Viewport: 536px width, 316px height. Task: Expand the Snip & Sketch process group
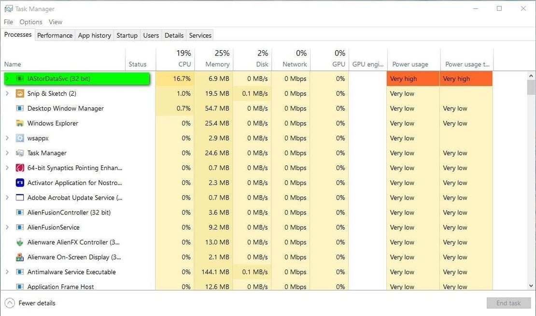[x=7, y=93]
